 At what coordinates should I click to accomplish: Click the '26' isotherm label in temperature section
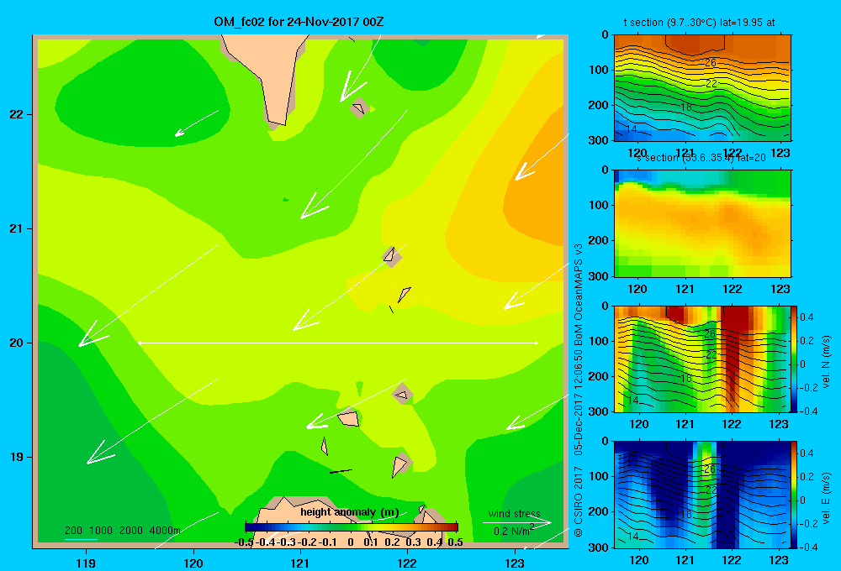(x=710, y=63)
